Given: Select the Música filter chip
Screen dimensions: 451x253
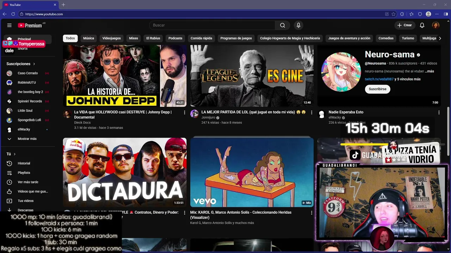Looking at the screenshot, I should tap(88, 38).
